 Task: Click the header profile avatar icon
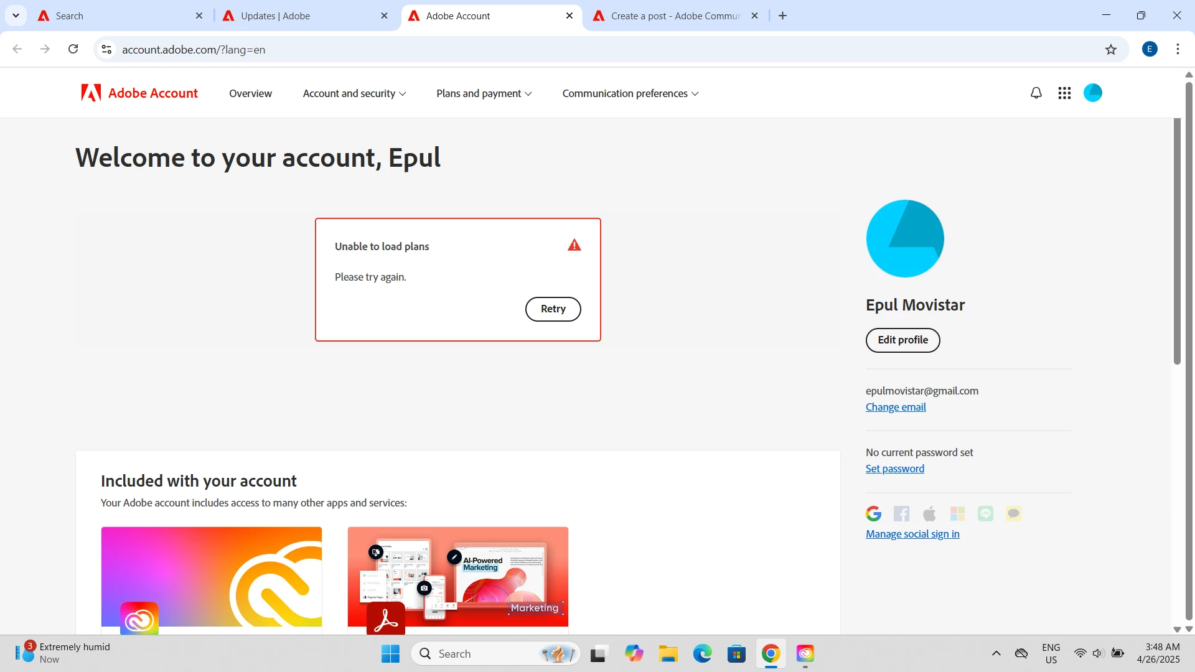(x=1093, y=93)
